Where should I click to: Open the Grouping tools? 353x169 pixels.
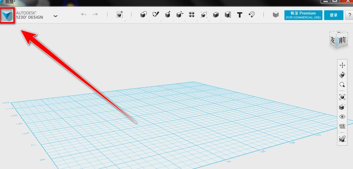[204, 15]
